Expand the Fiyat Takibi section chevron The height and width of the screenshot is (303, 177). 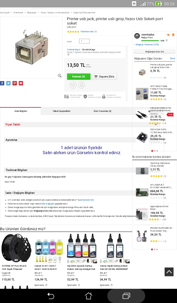pyautogui.click(x=156, y=125)
